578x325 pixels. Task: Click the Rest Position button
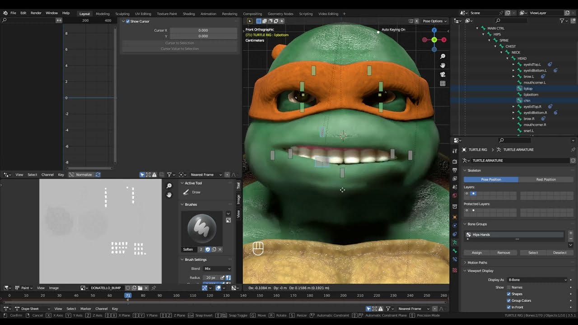[546, 180]
